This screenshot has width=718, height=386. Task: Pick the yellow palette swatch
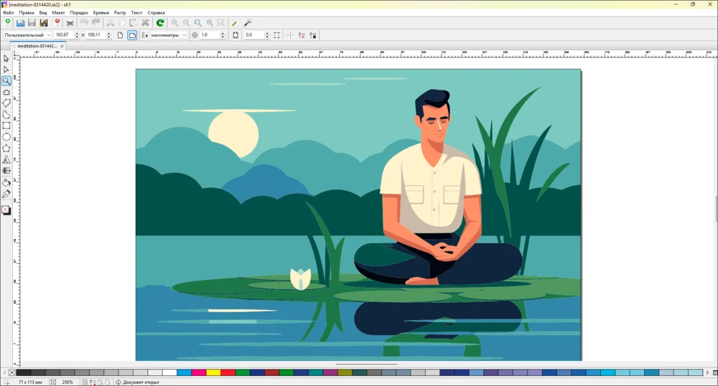point(213,373)
